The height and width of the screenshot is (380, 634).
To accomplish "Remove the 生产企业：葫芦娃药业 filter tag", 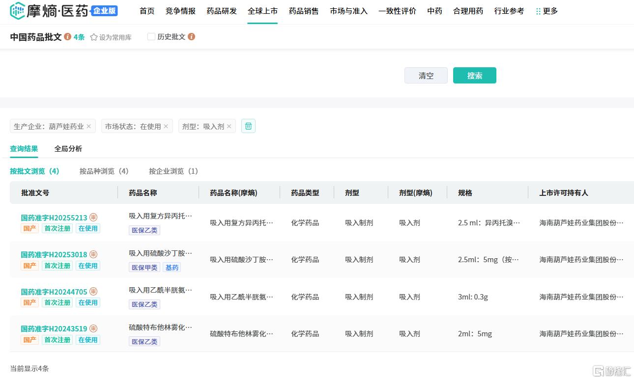I will coord(89,126).
